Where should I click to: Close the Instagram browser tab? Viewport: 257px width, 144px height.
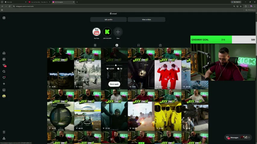click(x=74, y=2)
